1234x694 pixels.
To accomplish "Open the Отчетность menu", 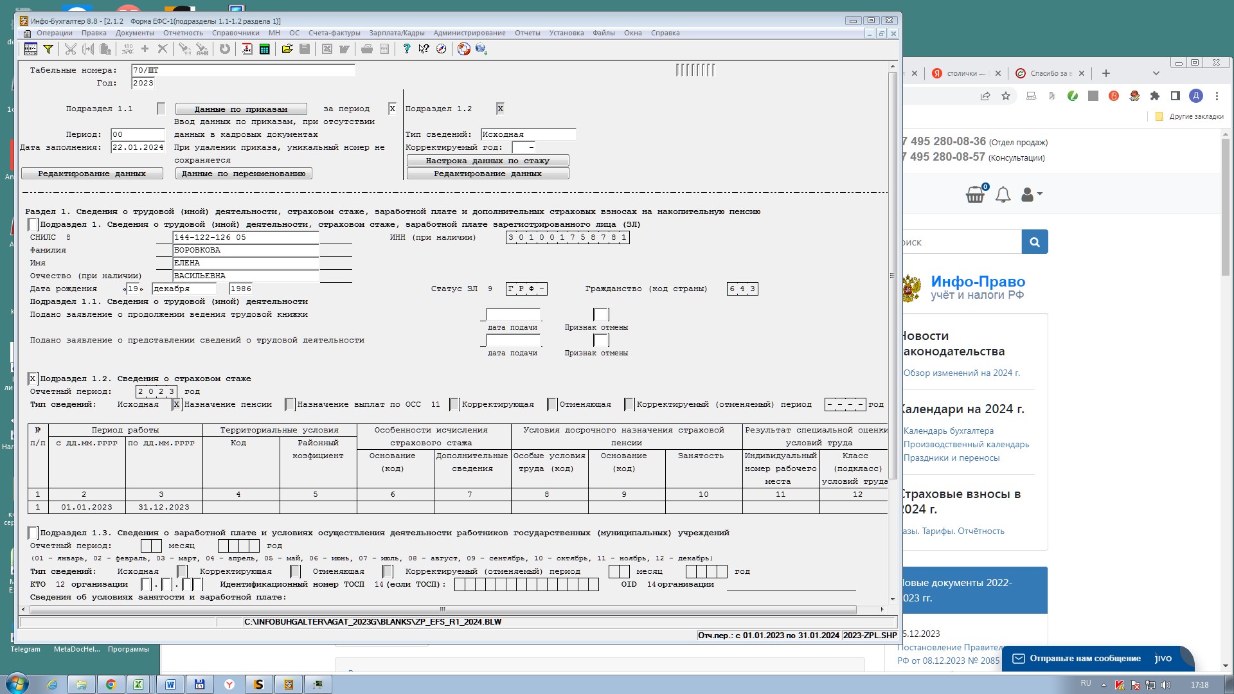I will (x=183, y=33).
